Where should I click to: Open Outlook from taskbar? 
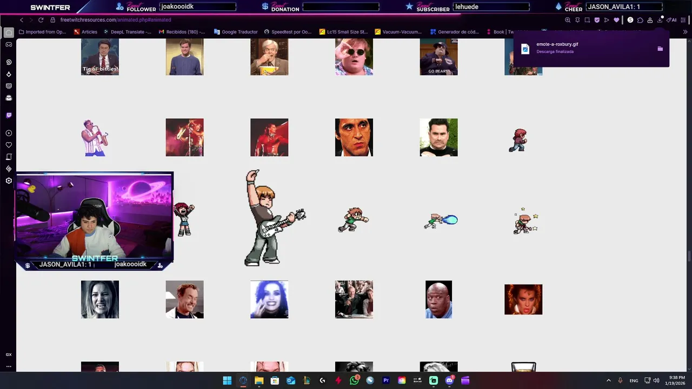point(291,380)
